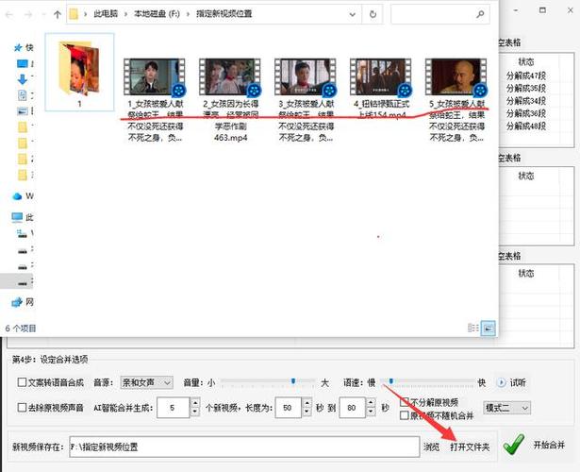Click the folder icon in address bar
The width and height of the screenshot is (580, 472).
[74, 14]
